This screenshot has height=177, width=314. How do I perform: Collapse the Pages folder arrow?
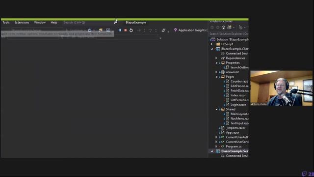click(216, 77)
